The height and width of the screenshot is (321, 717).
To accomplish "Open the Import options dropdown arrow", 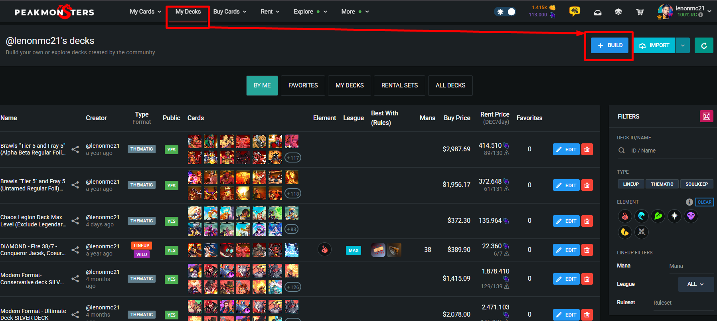I will click(x=683, y=46).
